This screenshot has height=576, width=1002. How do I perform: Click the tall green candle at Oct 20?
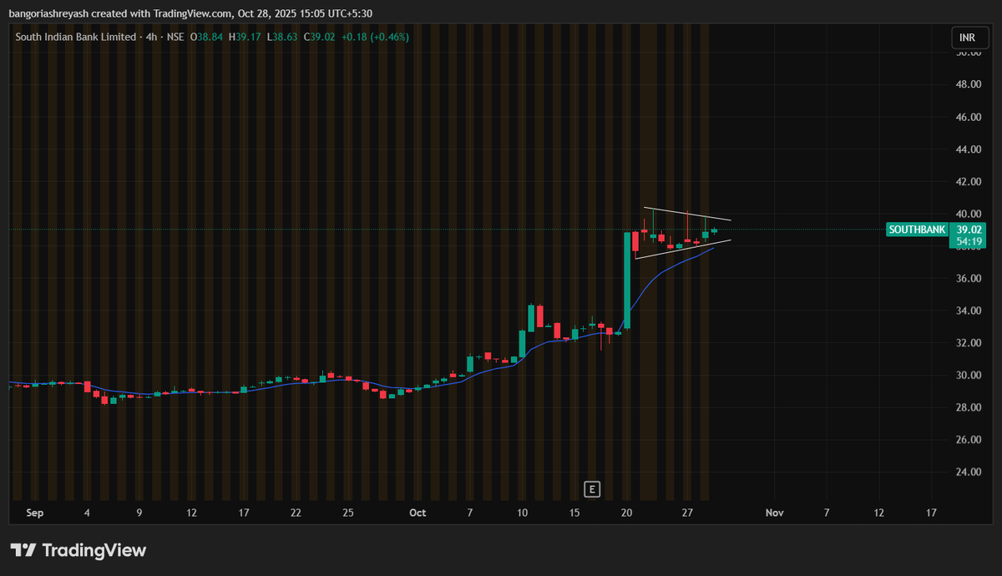(x=626, y=280)
